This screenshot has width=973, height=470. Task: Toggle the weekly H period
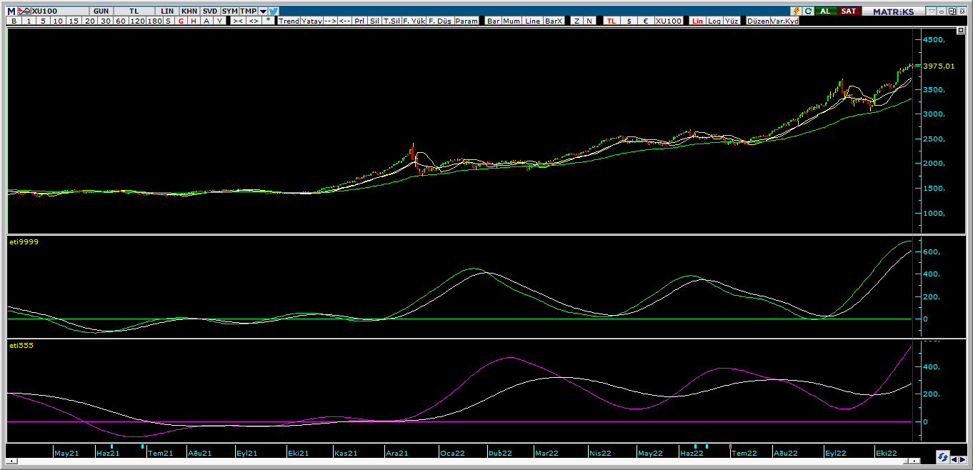(x=194, y=21)
